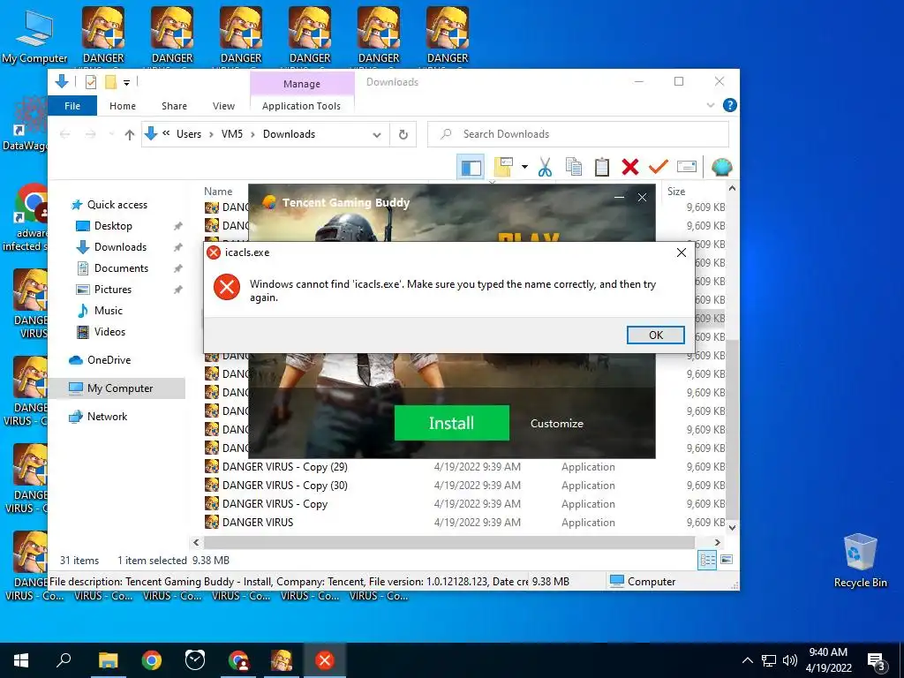Screen dimensions: 904x678
Task: Expand the ribbon with the chevron
Action: [711, 105]
